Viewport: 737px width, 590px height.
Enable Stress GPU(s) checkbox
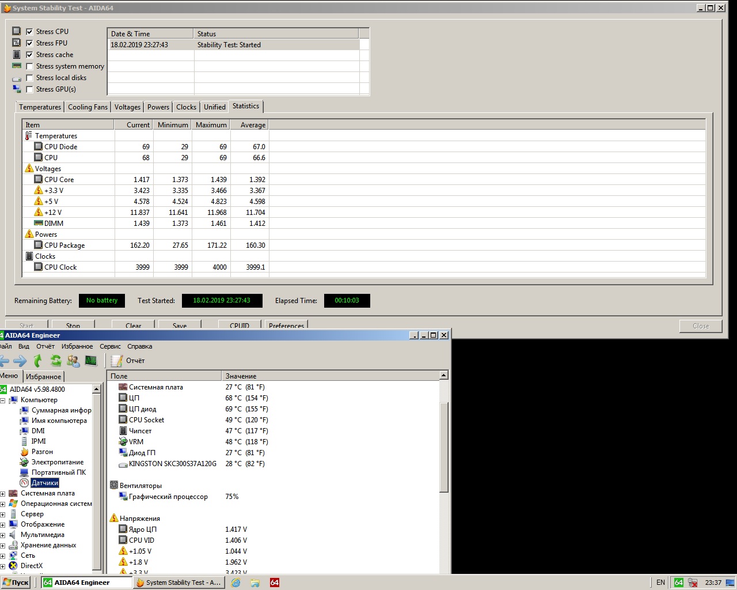[29, 89]
